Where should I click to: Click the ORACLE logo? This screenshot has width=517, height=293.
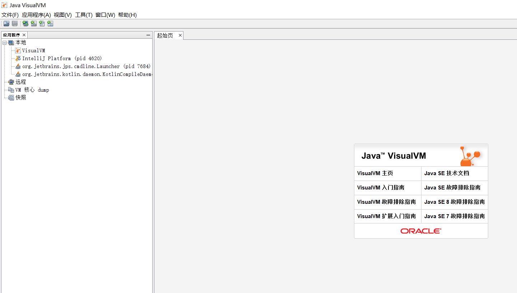[x=421, y=231]
